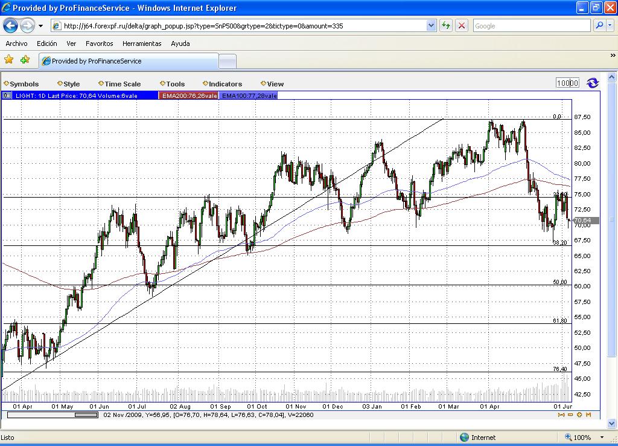Zoom out chart with orange minus icon
Image resolution: width=618 pixels, height=446 pixels.
[x=570, y=415]
